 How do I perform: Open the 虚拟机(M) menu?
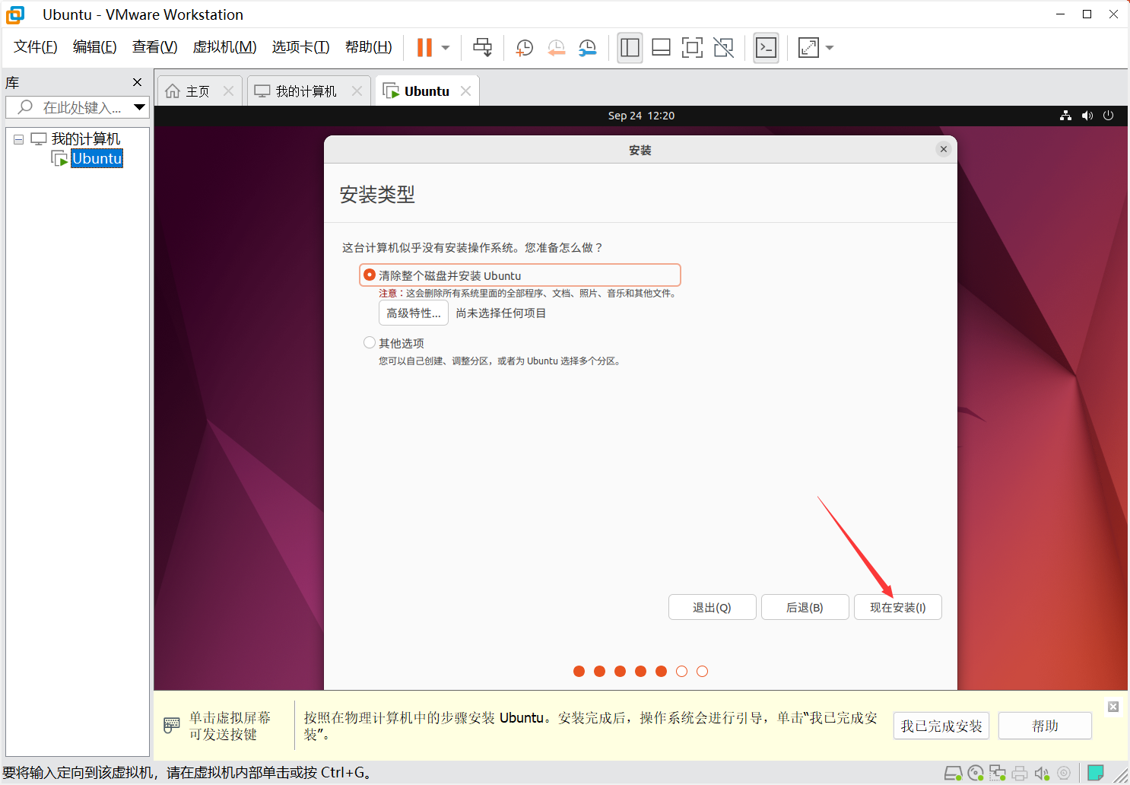pos(224,47)
